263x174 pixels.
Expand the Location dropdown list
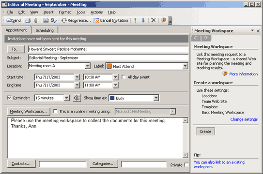coord(87,66)
